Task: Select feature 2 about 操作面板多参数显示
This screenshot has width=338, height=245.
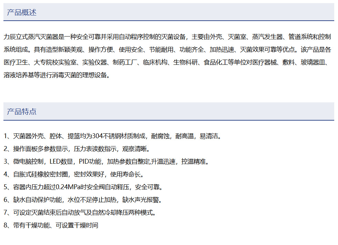Action: [77, 149]
